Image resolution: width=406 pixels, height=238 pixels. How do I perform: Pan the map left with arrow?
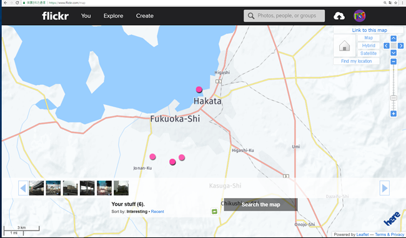pos(386,46)
